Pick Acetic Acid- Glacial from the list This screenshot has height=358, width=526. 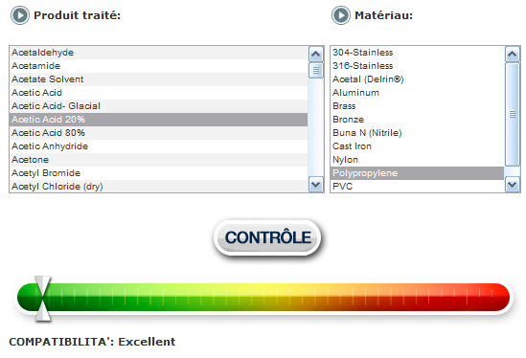coord(159,106)
